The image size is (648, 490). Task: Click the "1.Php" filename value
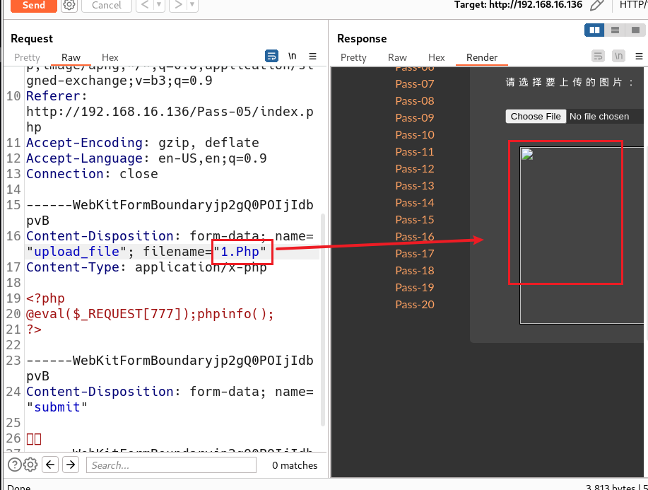click(240, 252)
